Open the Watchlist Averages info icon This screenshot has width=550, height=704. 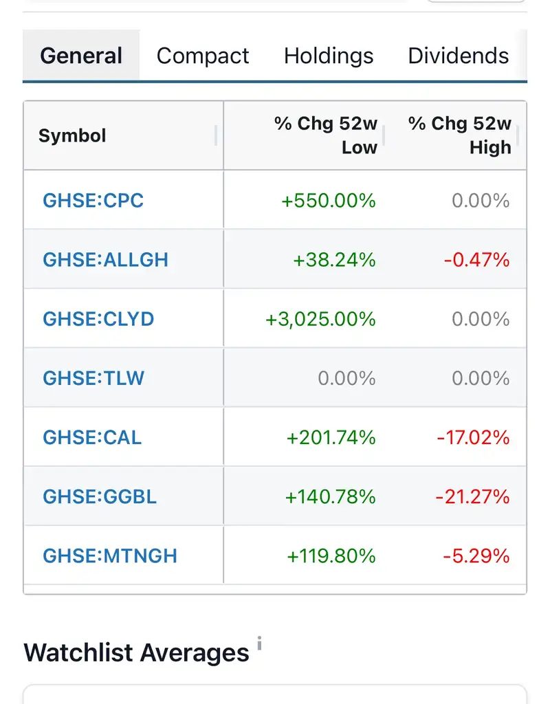pos(259,643)
